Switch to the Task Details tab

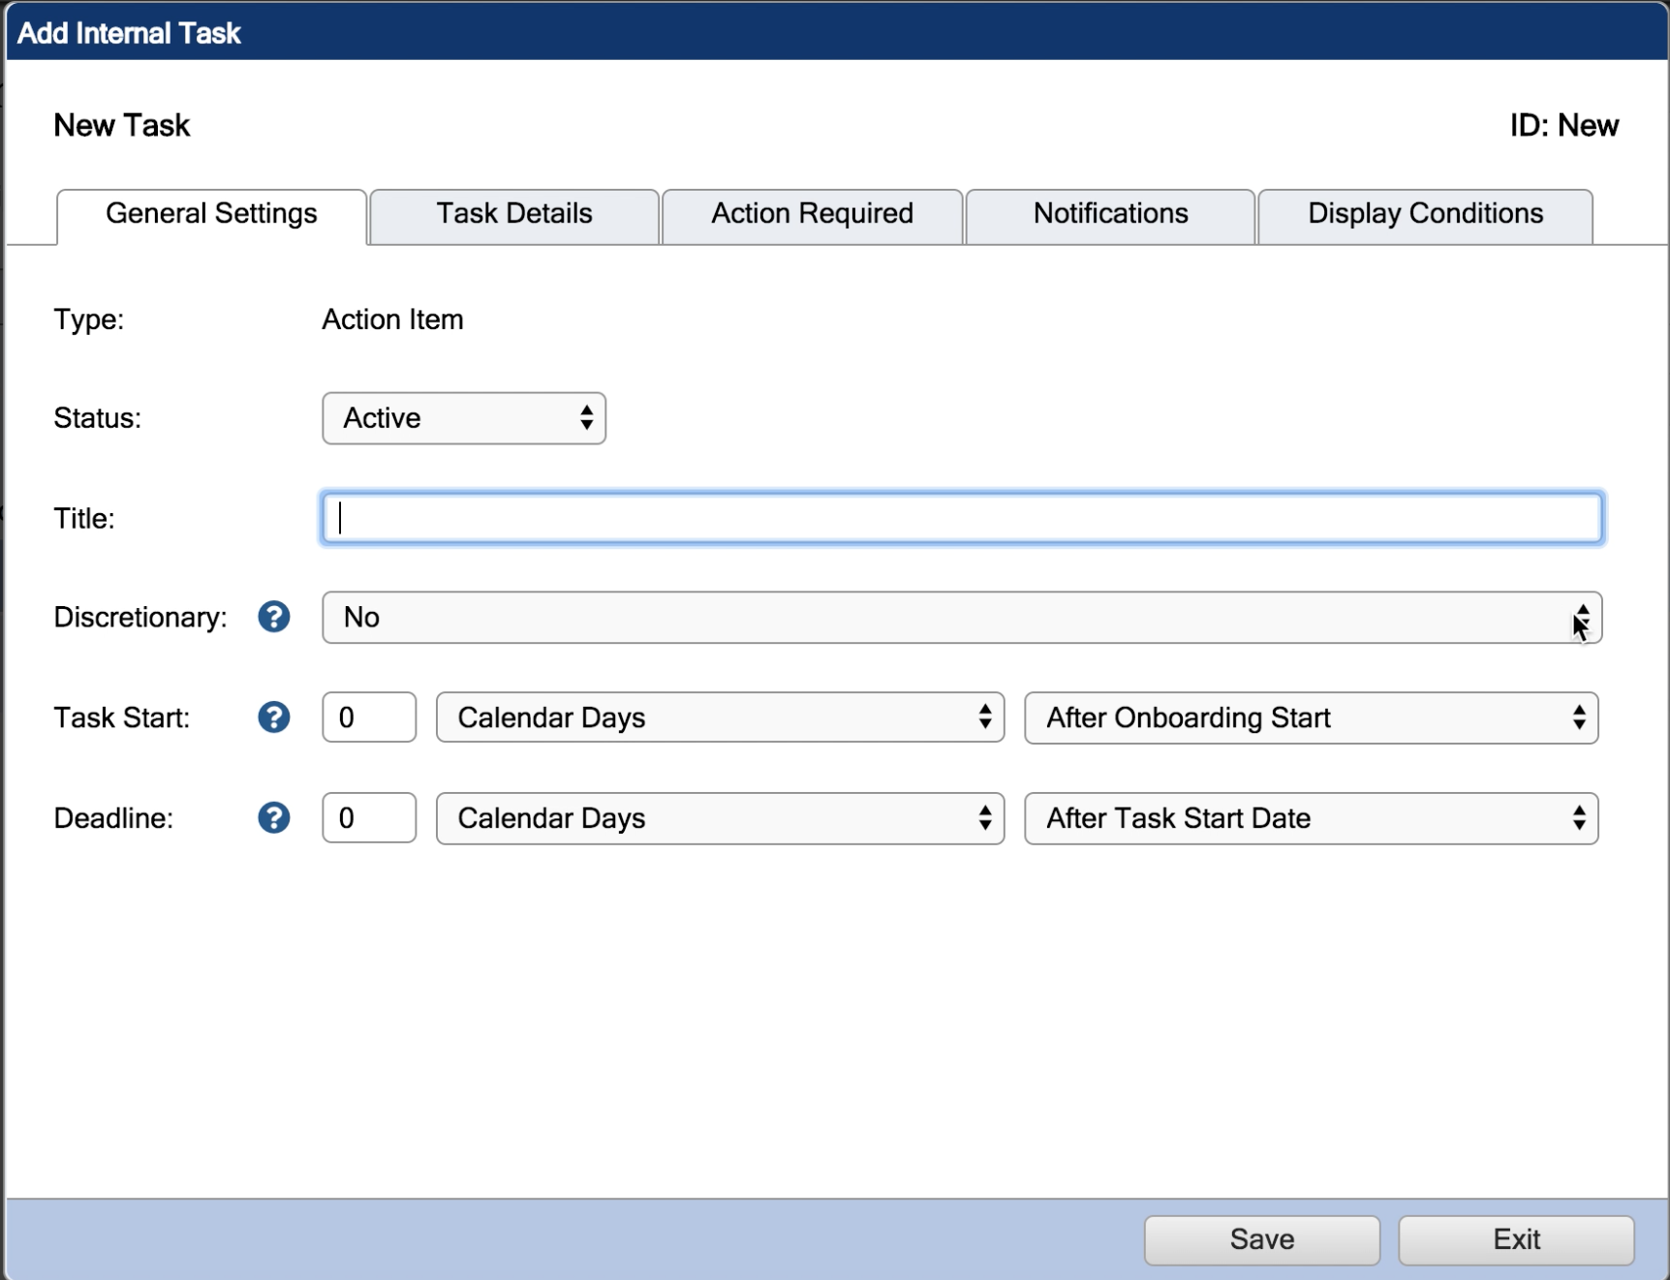coord(513,214)
